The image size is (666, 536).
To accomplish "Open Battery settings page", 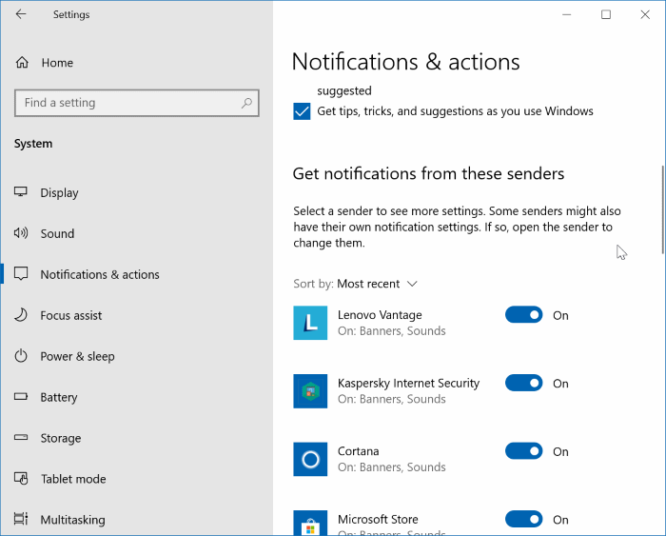I will pyautogui.click(x=136, y=397).
